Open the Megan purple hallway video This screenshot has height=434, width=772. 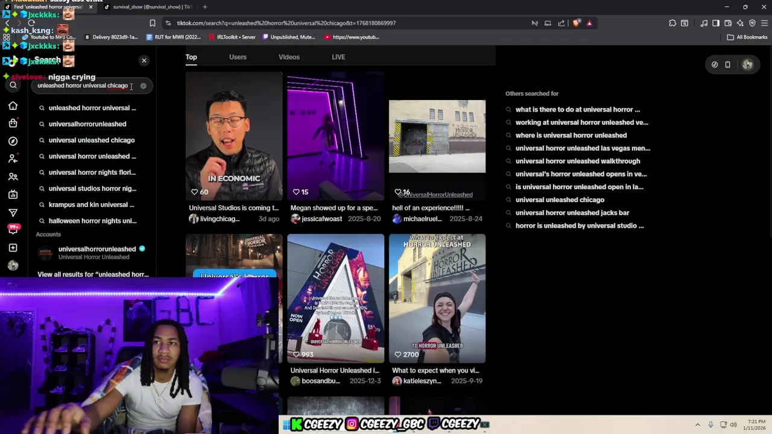pos(335,136)
